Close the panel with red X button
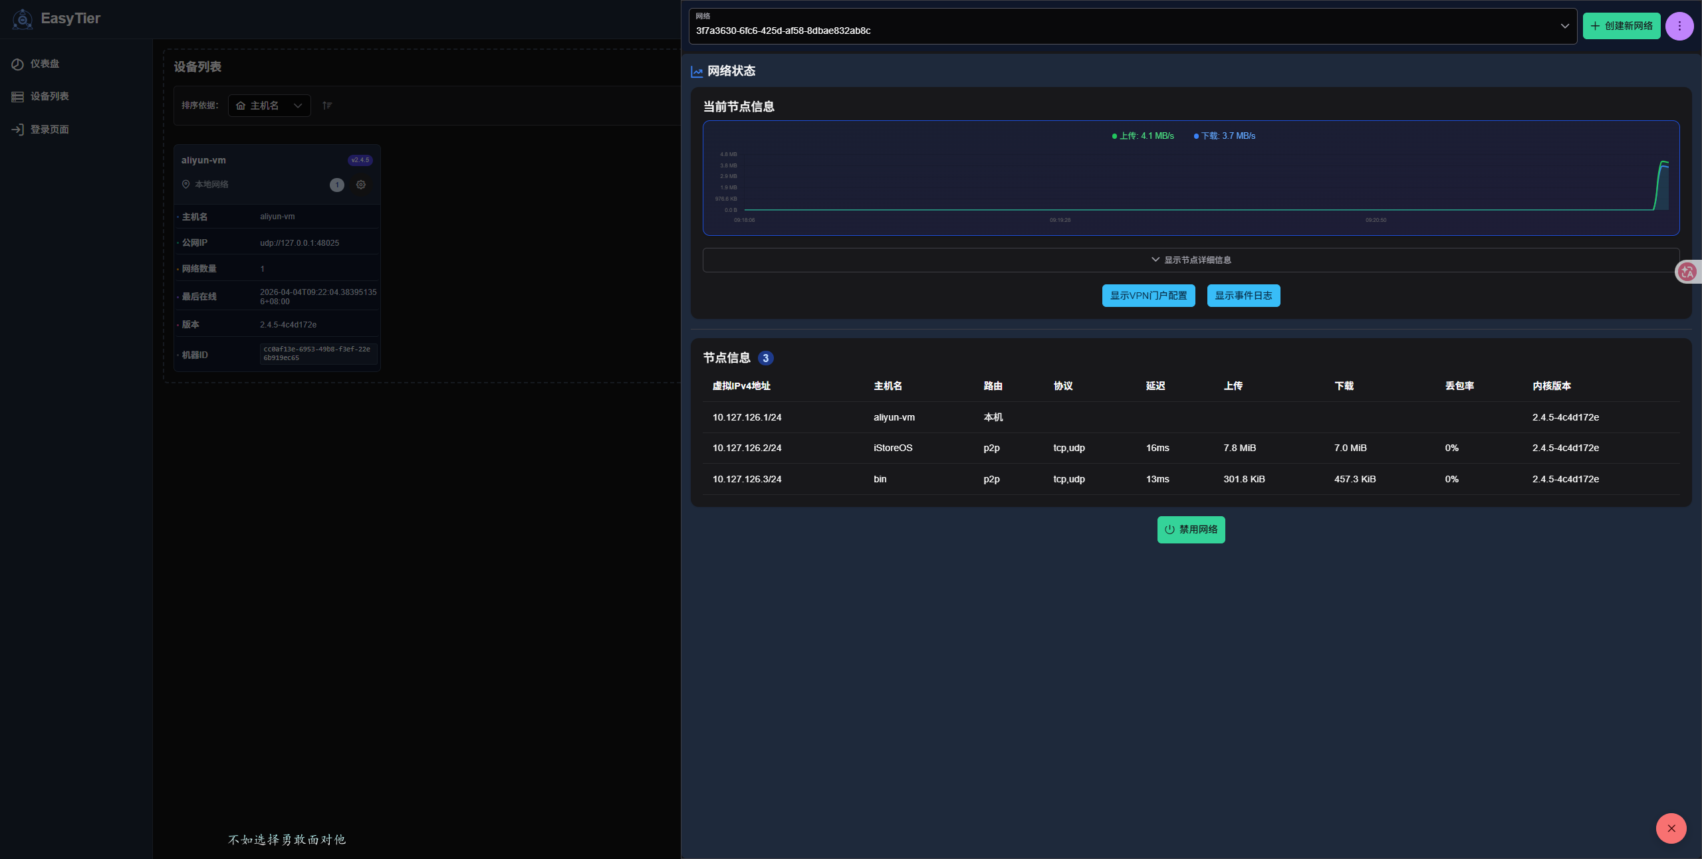 pyautogui.click(x=1671, y=828)
